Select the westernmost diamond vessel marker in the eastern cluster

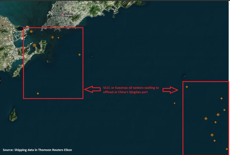click(206, 118)
